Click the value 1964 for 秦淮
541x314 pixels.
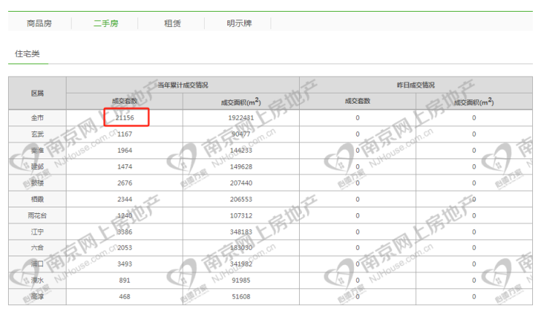coord(124,150)
